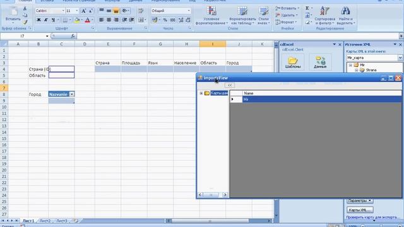404x227 pixels.
Task: Open the Mir_карта XML map dropdown
Action: click(x=400, y=57)
